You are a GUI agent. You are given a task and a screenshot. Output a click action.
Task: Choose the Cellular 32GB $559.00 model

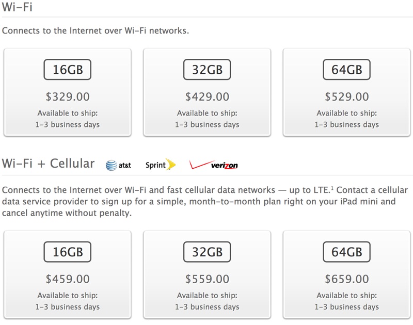pos(207,274)
